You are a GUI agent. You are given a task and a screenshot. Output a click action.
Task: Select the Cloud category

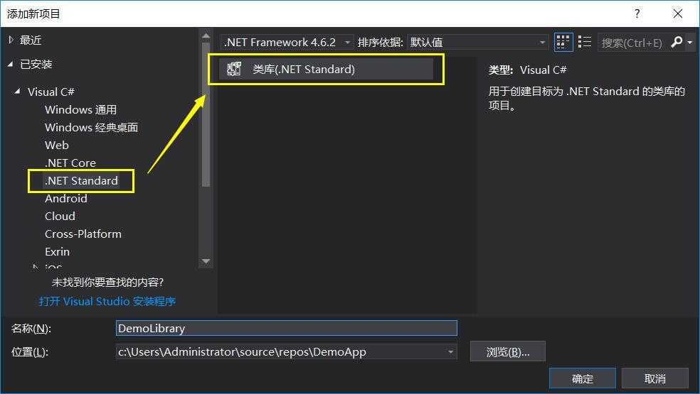[x=60, y=216]
